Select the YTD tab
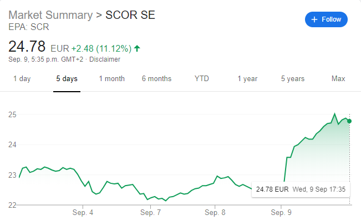This screenshot has height=220, width=361. [202, 79]
